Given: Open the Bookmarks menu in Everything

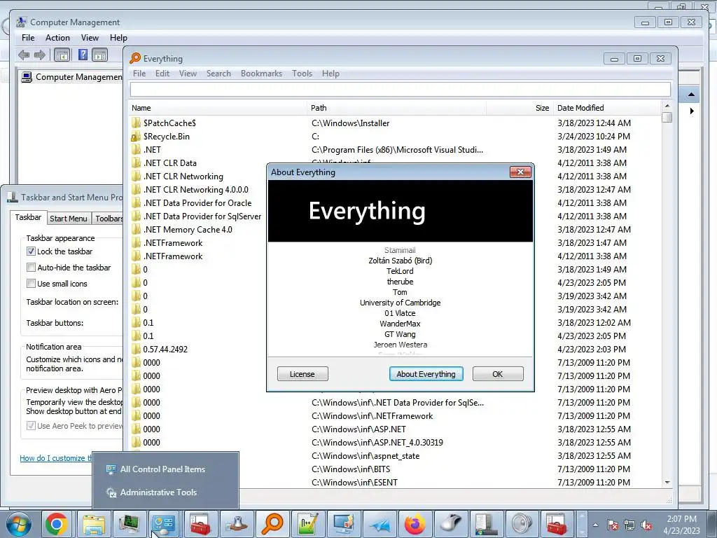Looking at the screenshot, I should pos(261,73).
